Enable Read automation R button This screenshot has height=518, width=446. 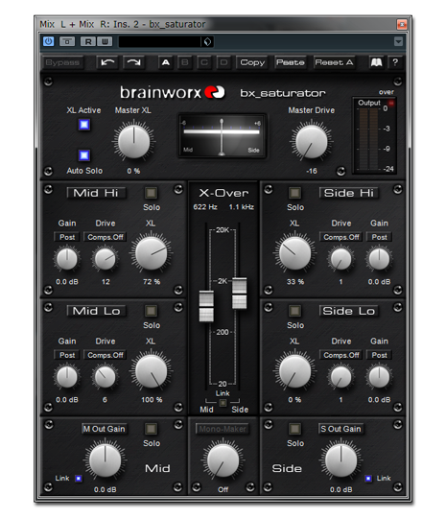coord(88,41)
